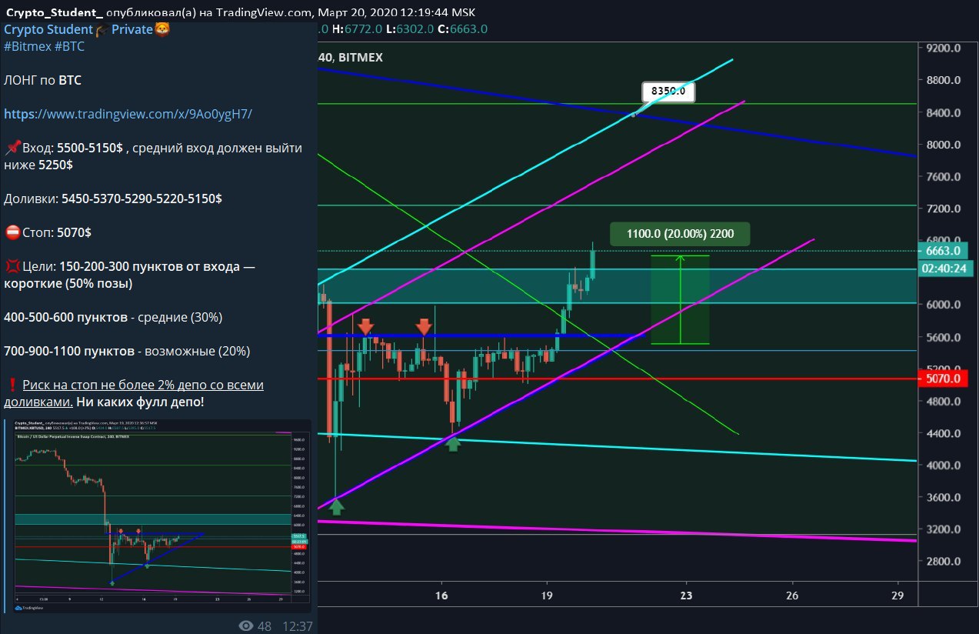
Task: Click the message time 12:37
Action: pyautogui.click(x=297, y=626)
